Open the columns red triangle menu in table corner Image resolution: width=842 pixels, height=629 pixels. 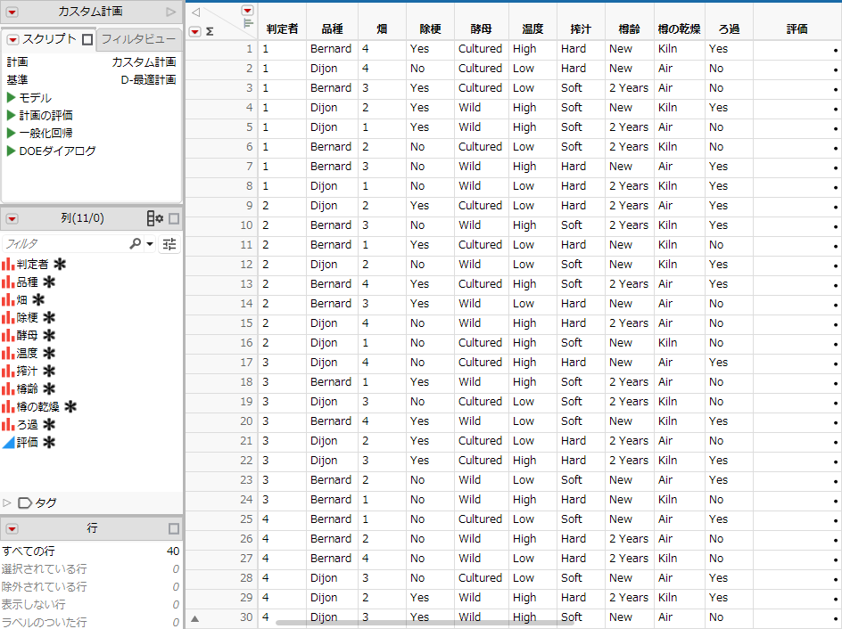tap(248, 10)
